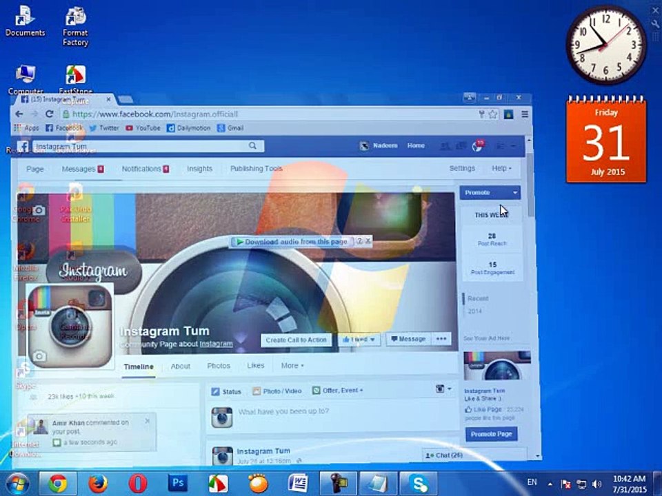Click the profile picture camera icon
The image size is (662, 496).
39,356
